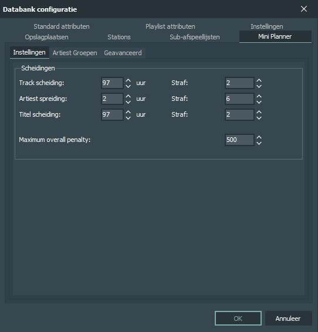Click the Track scheiding hours field
Viewport: 318px width, 332px height.
point(112,83)
